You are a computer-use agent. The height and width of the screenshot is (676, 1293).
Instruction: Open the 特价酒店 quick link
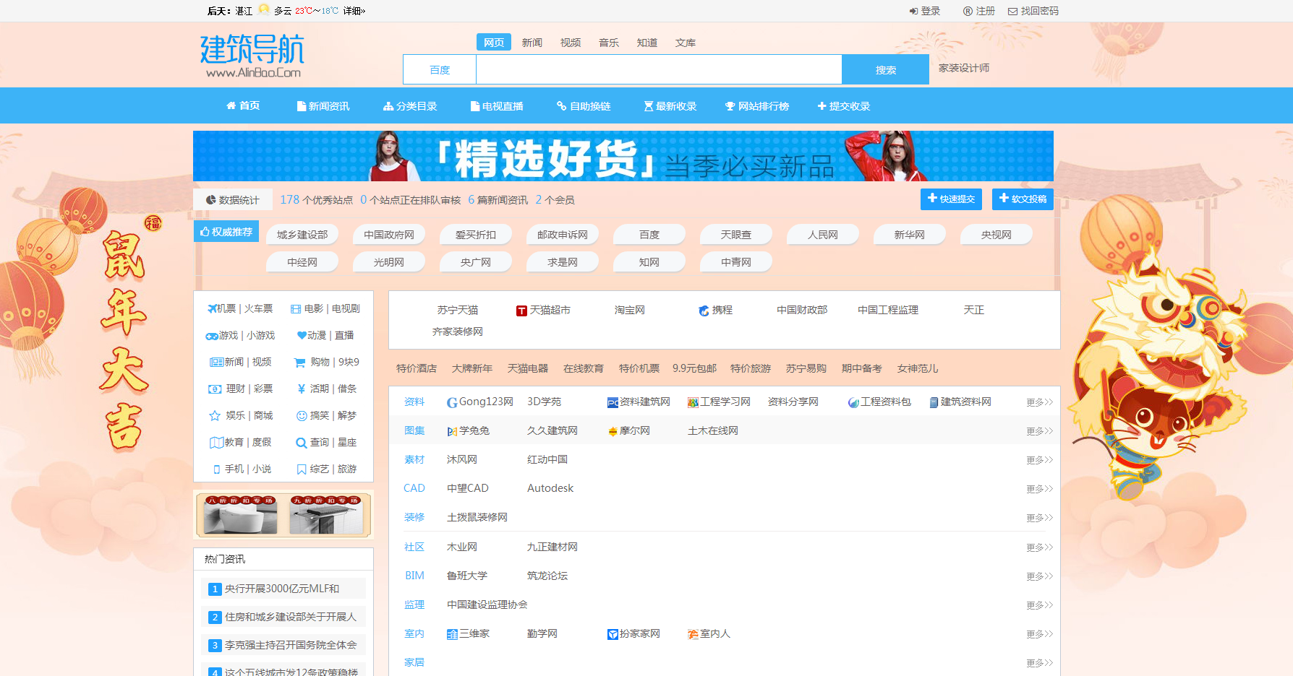[x=417, y=368]
